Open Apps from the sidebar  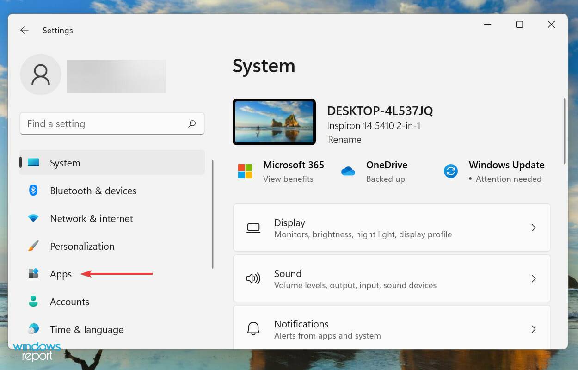click(61, 274)
